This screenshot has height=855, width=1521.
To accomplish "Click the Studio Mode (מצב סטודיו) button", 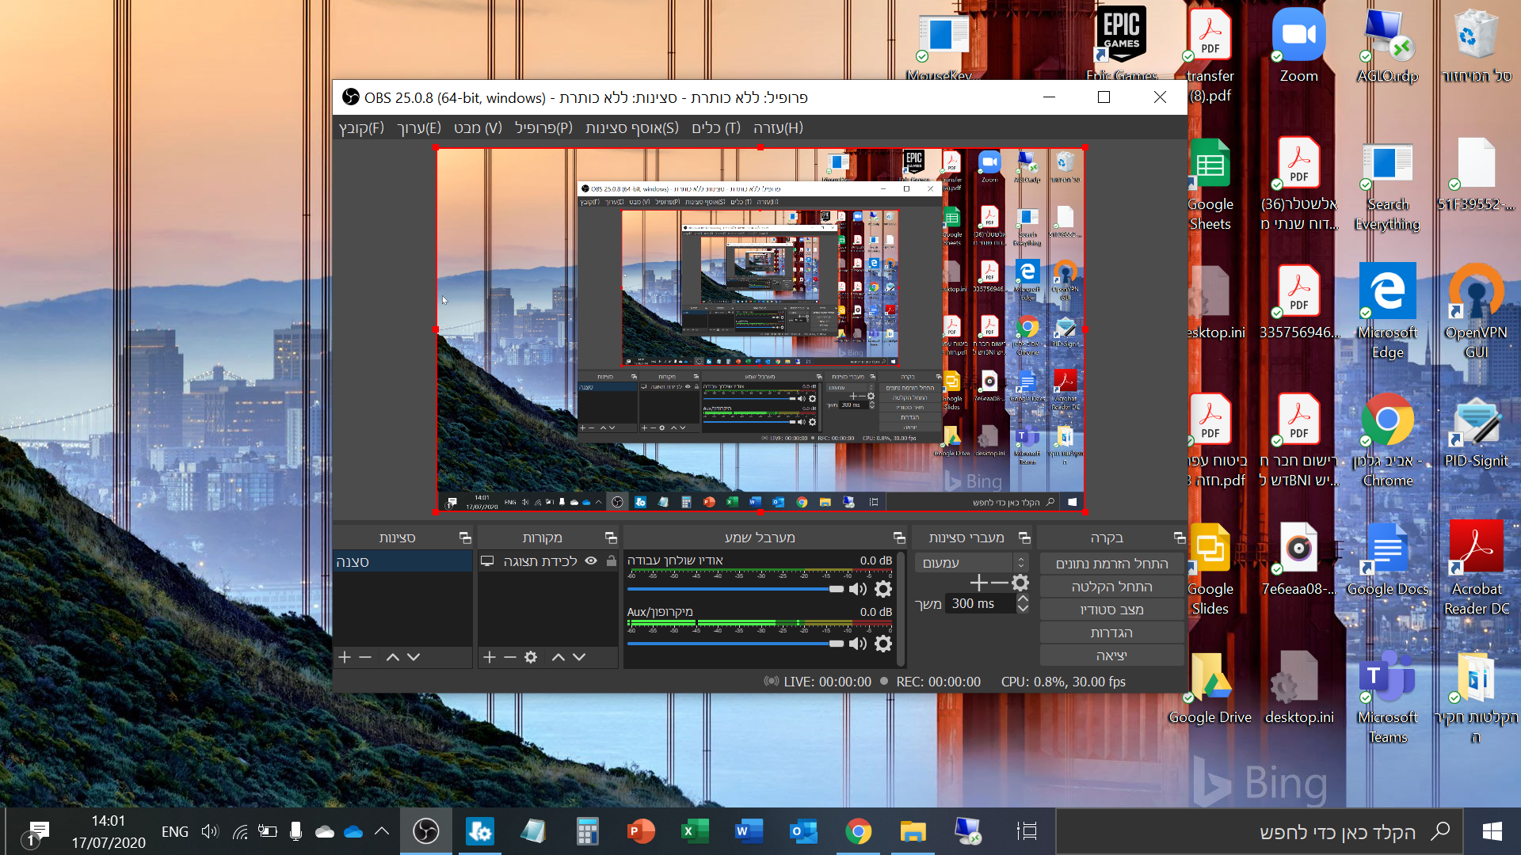I will click(1111, 610).
